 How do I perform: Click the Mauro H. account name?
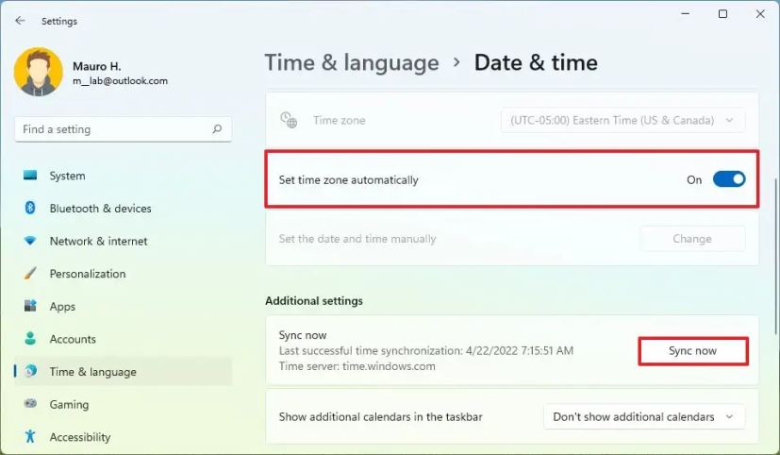point(97,66)
